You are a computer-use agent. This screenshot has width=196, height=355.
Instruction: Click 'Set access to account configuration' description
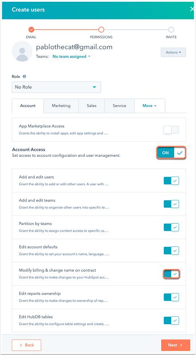(x=66, y=156)
